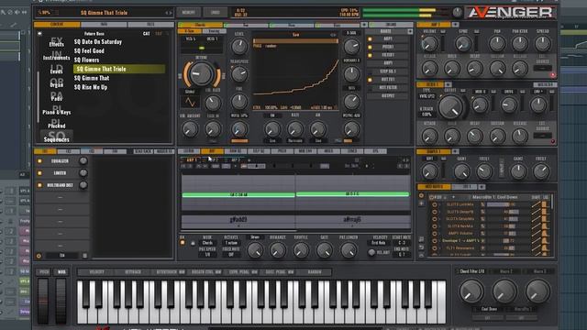
Task: Click the first green chord bar in ARP grid
Action: 238,194
